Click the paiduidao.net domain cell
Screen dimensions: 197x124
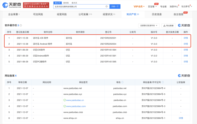point(120,88)
